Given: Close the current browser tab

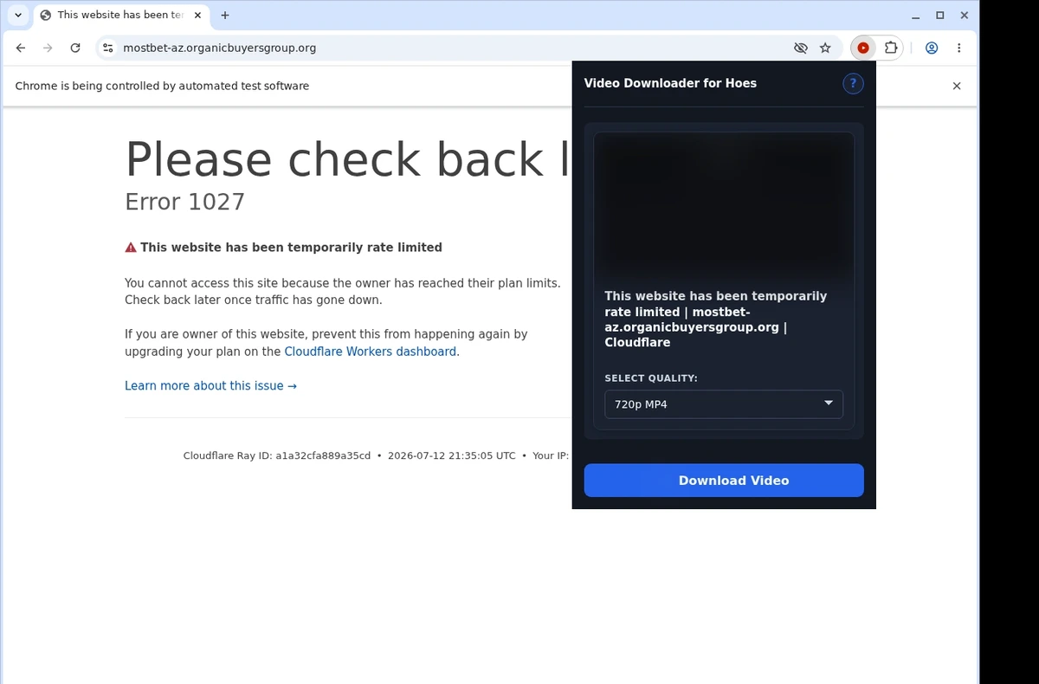Looking at the screenshot, I should coord(197,15).
